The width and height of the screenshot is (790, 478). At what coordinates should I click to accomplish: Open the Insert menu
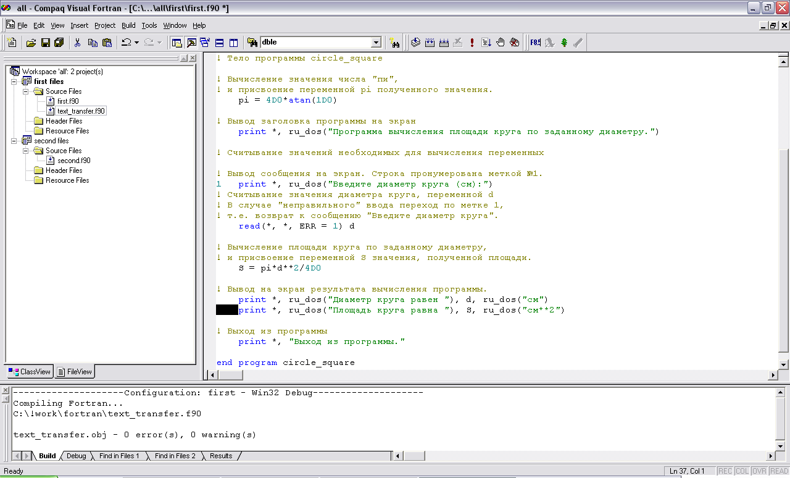click(80, 25)
